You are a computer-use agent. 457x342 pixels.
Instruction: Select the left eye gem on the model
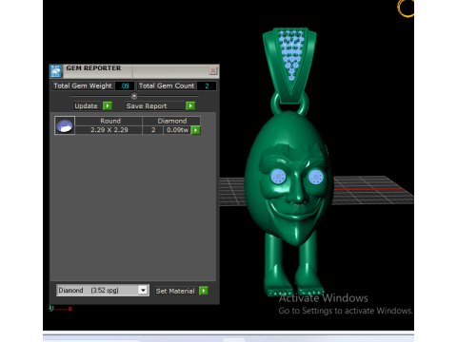pyautogui.click(x=278, y=176)
